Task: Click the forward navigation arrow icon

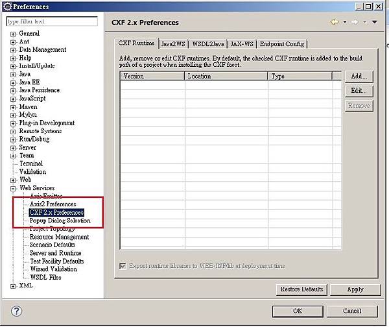Action: point(355,22)
